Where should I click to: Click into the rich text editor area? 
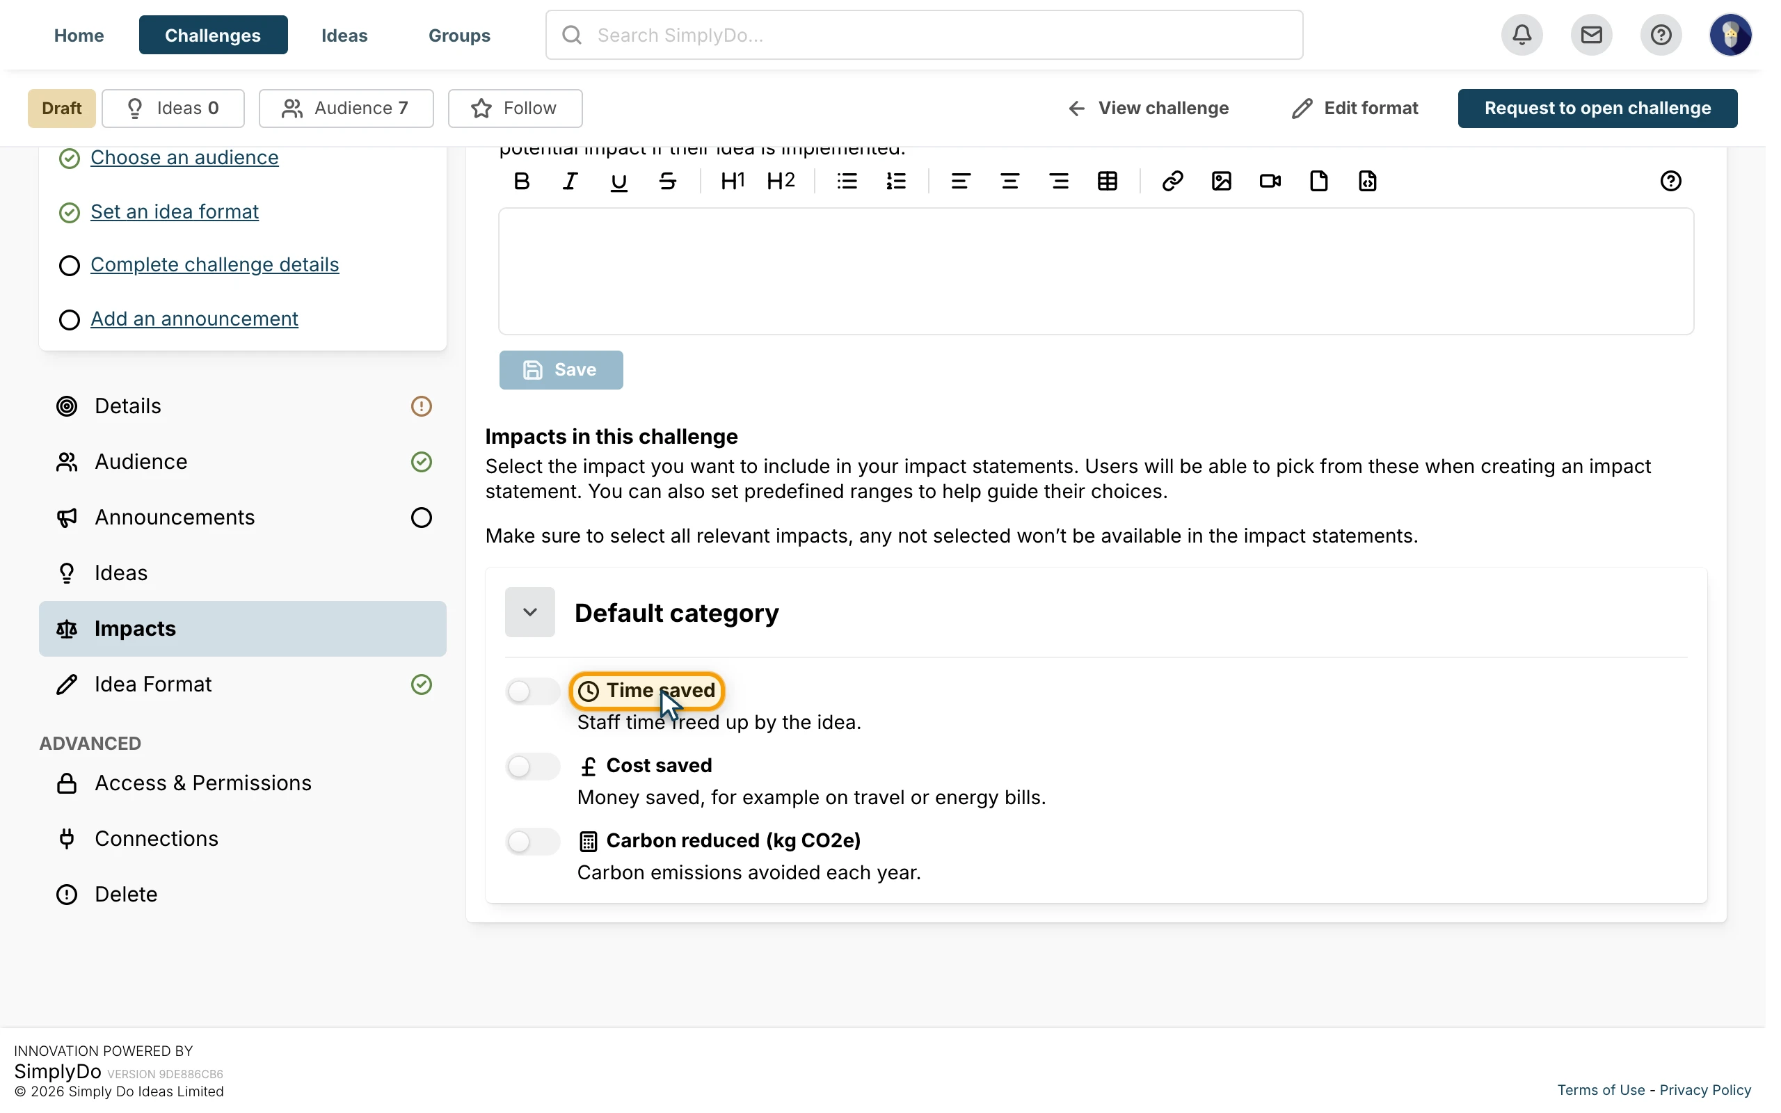[1096, 271]
